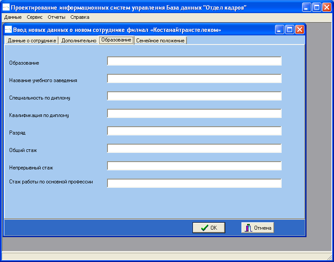The height and width of the screenshot is (262, 334).
Task: Click the Название учебного заведения field
Action: (x=194, y=79)
